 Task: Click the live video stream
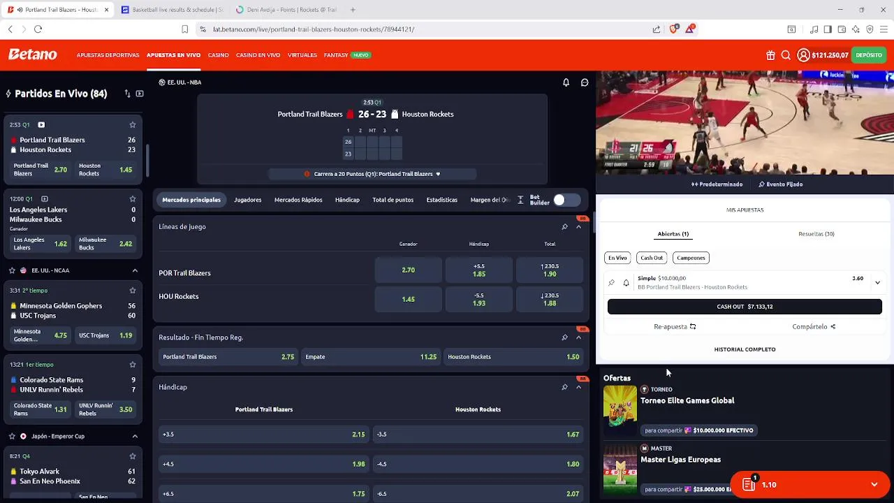745,123
